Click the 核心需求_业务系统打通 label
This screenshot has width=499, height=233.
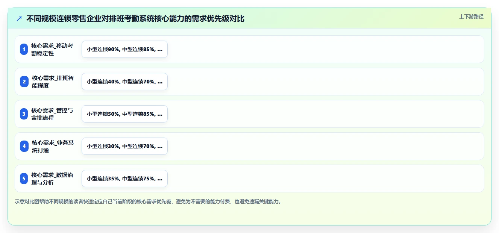click(53, 146)
